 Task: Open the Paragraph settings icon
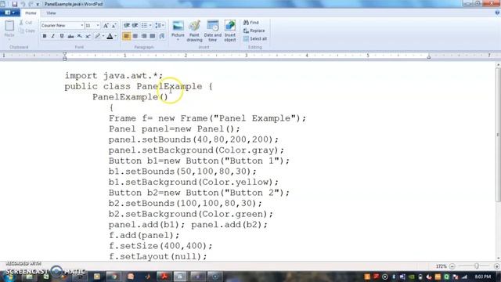click(x=162, y=36)
